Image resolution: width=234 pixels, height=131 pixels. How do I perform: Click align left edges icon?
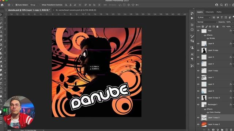coord(66,5)
